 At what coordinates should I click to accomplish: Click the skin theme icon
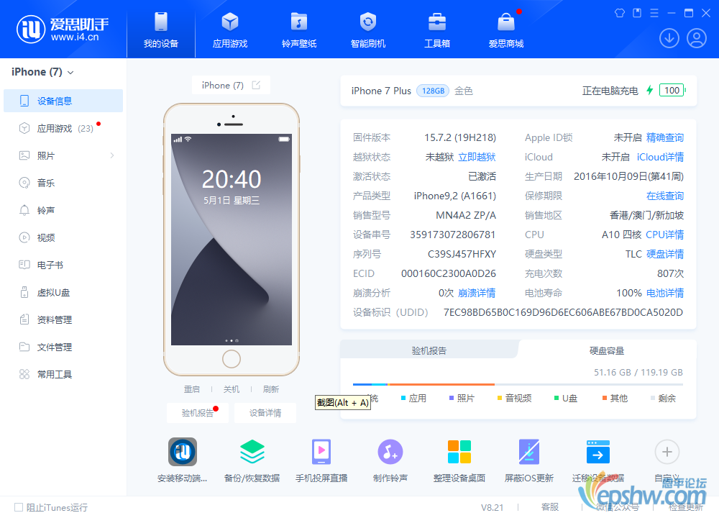620,13
